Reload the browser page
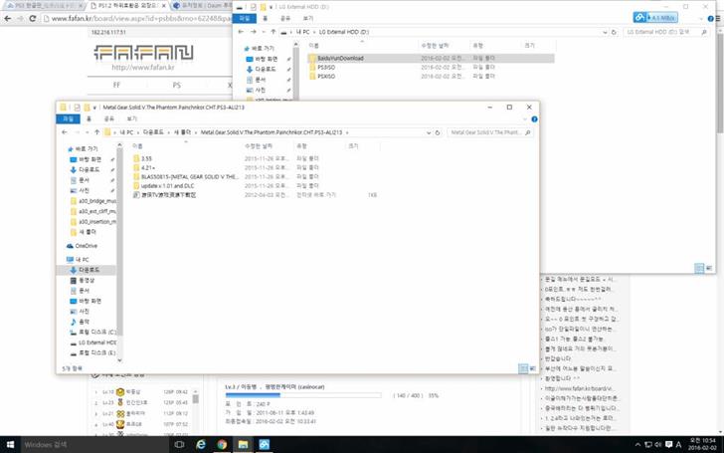The width and height of the screenshot is (724, 453). tap(32, 19)
